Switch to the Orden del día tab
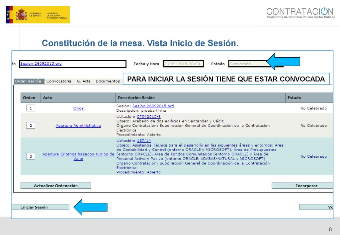Screen dimensions: 340x235 [29, 81]
